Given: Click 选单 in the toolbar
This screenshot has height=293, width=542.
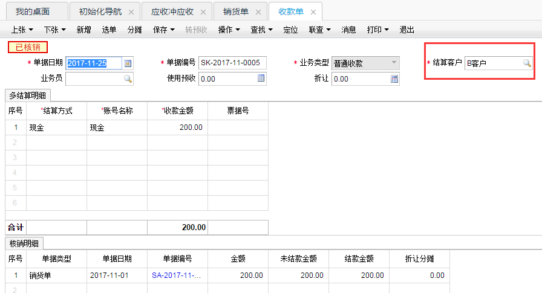Looking at the screenshot, I should coord(109,30).
